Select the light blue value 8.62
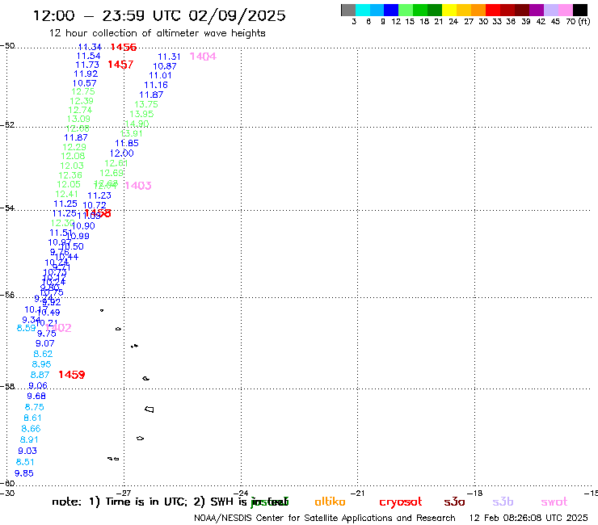 [x=43, y=355]
